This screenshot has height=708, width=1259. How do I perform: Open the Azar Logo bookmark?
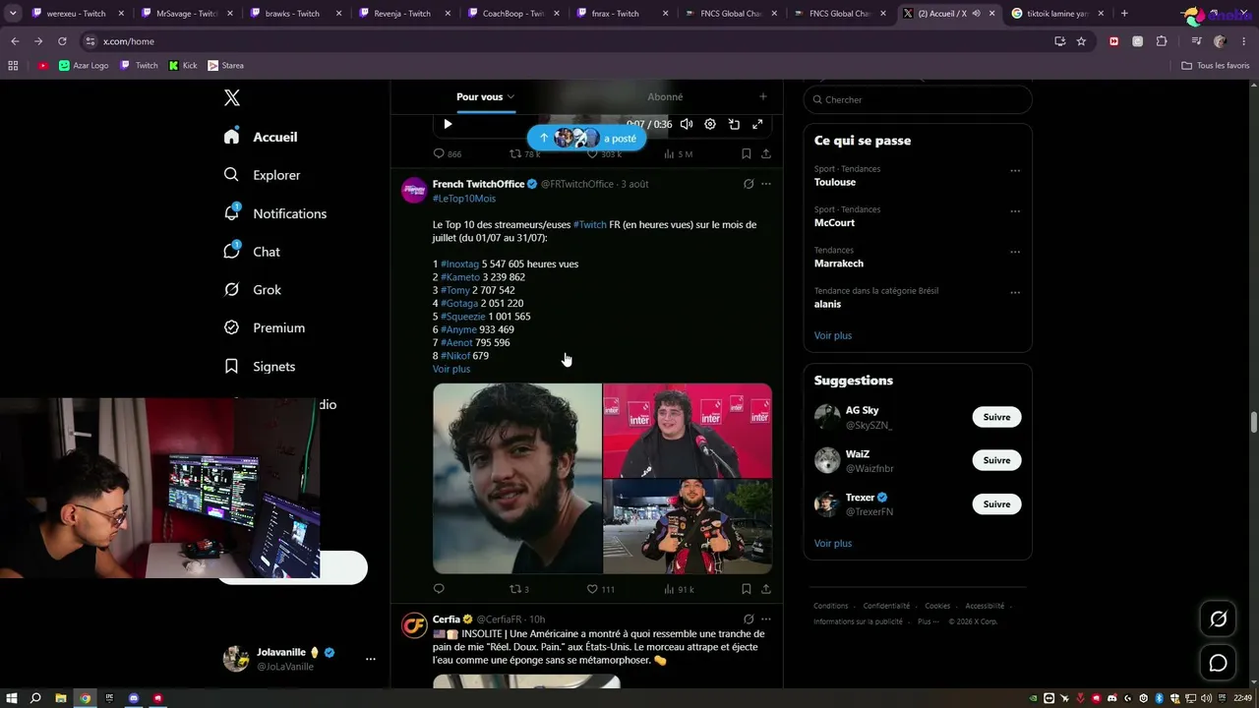click(x=84, y=66)
